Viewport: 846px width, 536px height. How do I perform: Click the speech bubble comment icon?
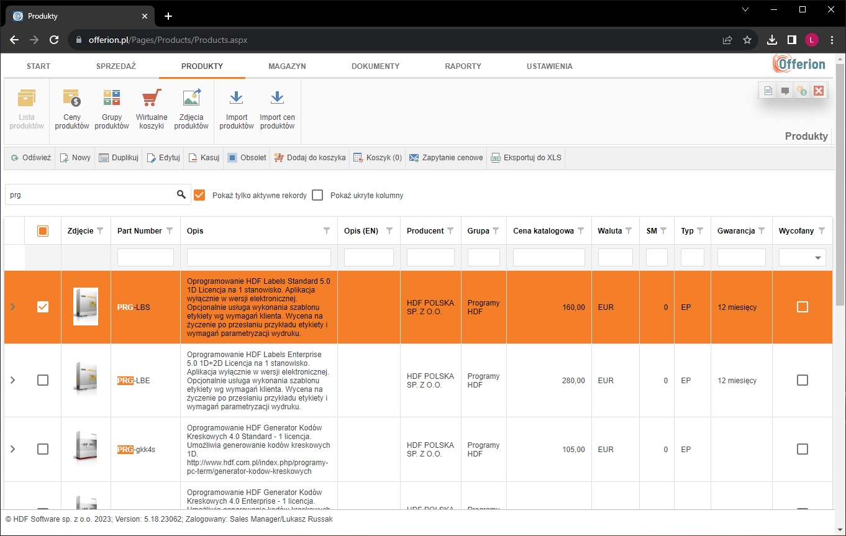785,91
